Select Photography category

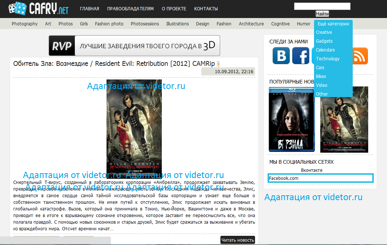tap(25, 24)
